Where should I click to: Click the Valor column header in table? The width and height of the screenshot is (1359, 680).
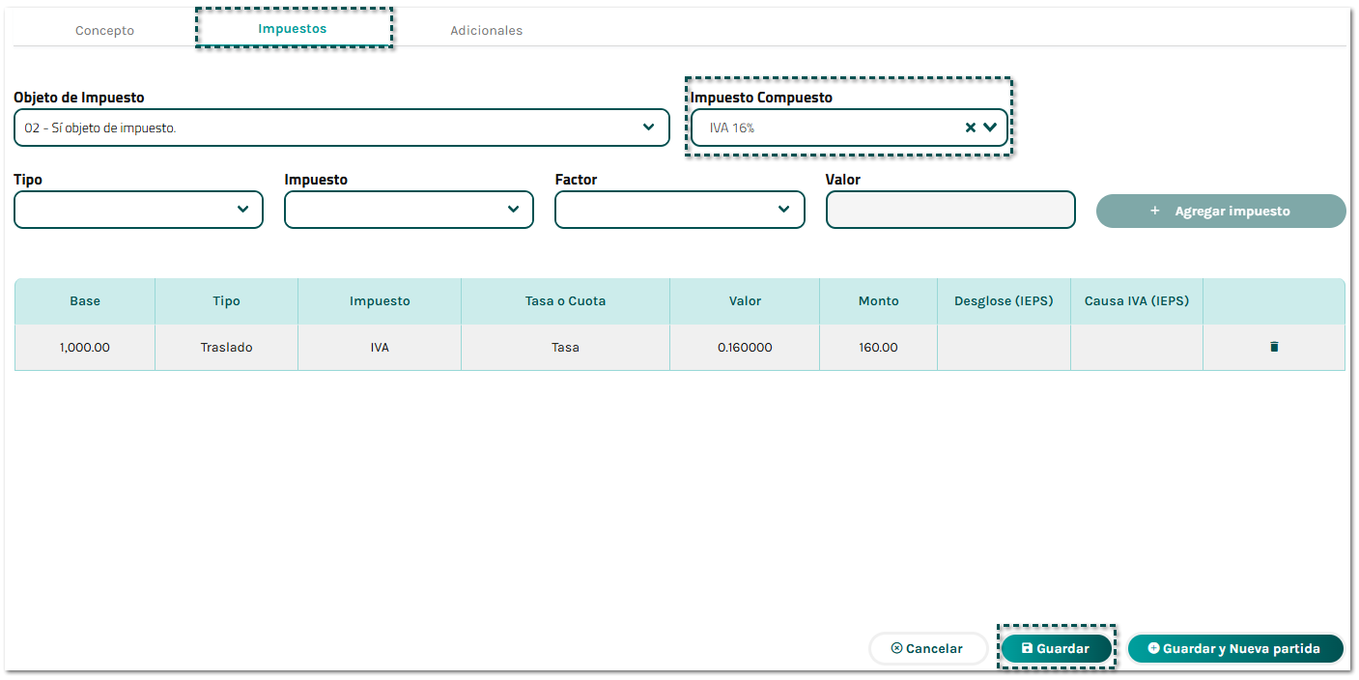[x=745, y=301]
